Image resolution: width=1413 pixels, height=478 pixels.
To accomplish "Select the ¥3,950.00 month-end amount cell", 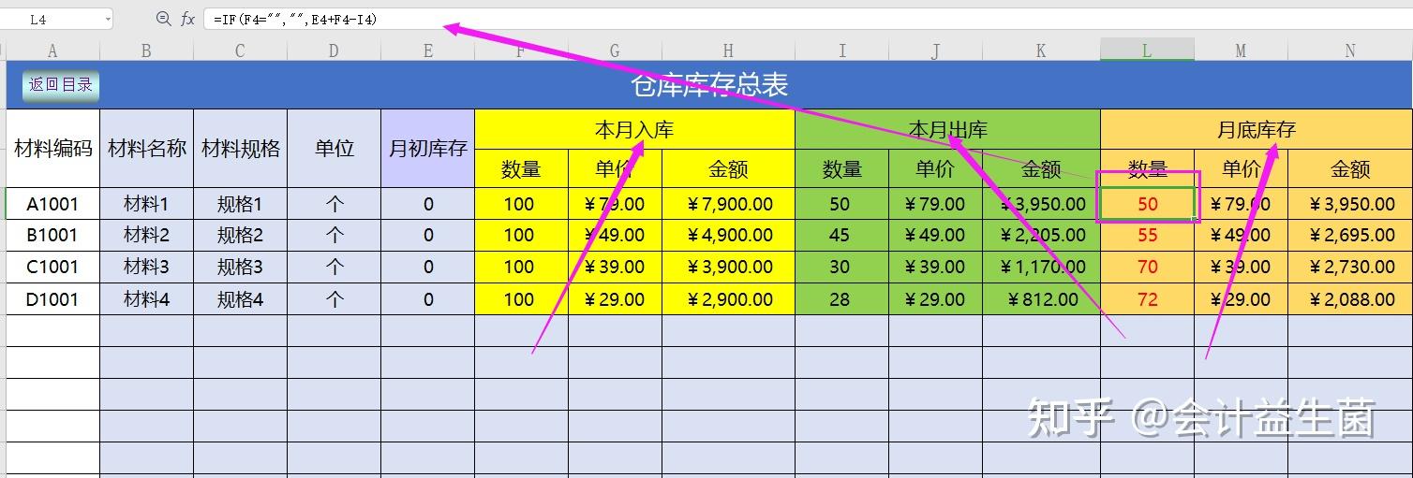I will (1350, 204).
